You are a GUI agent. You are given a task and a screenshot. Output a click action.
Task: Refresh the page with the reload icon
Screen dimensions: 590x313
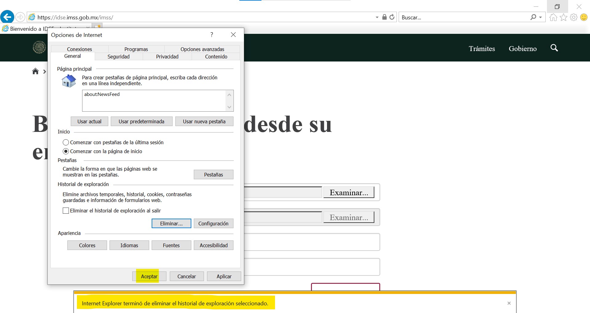pos(392,17)
